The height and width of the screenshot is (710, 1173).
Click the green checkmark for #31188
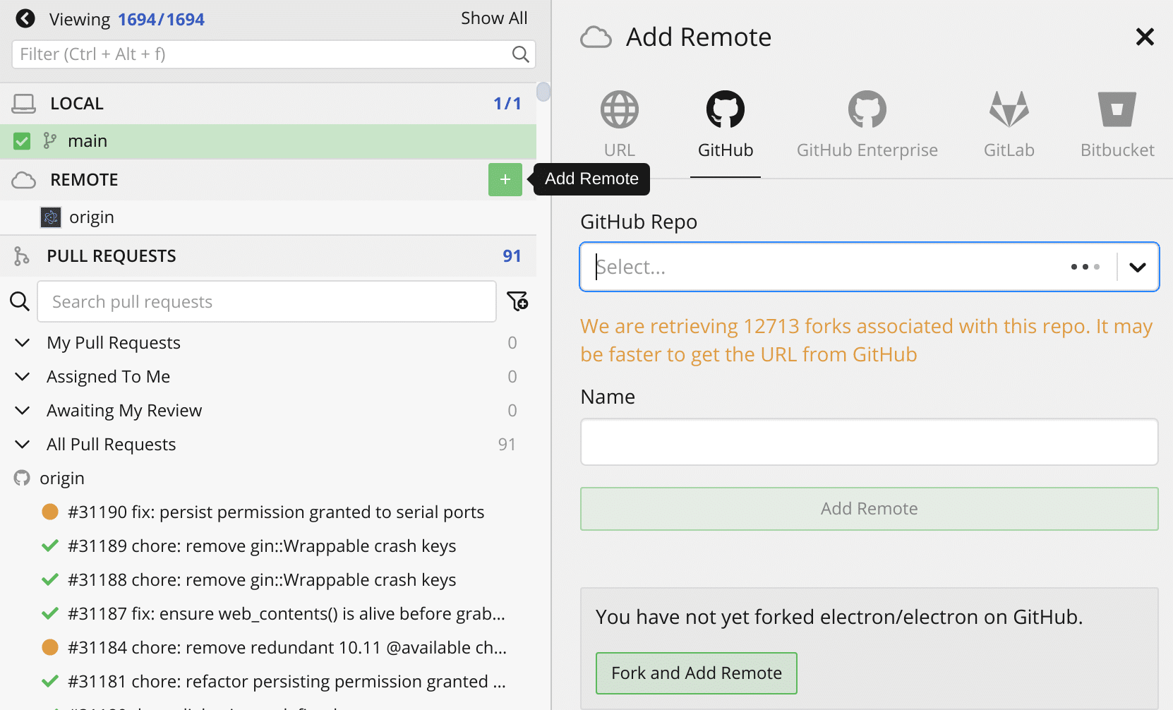point(50,579)
